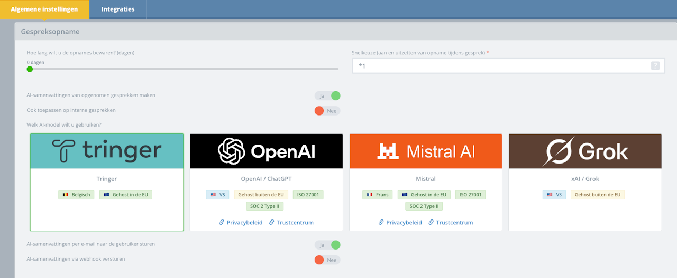The image size is (677, 278).
Task: Select the Grok model logo banner
Action: point(585,151)
